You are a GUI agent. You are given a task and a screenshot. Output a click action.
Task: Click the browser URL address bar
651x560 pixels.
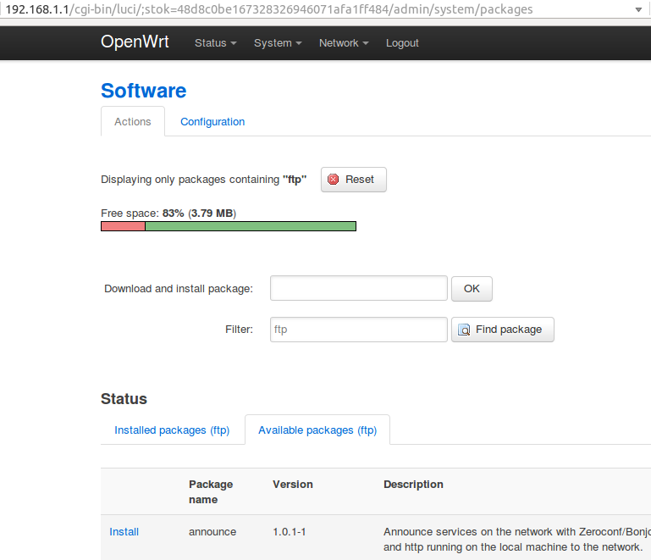tap(316, 9)
